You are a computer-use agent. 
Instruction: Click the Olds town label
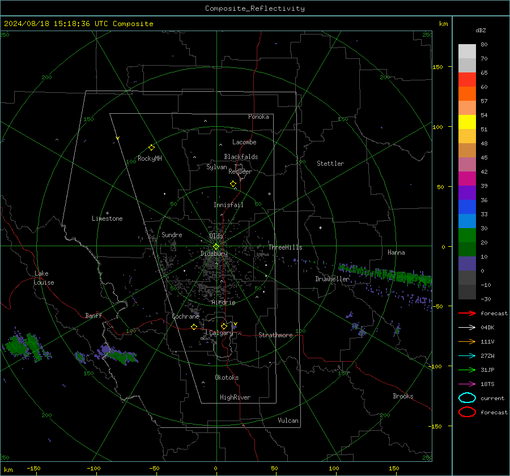click(x=216, y=236)
